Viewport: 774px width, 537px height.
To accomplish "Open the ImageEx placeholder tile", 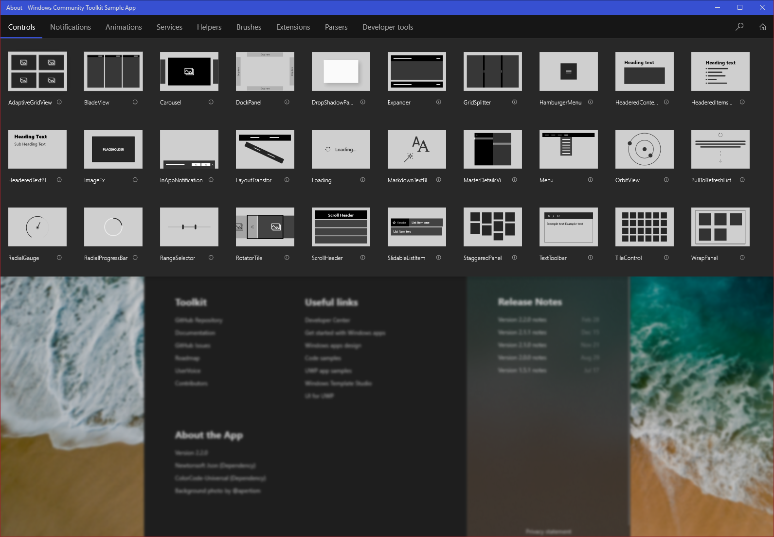I will (113, 149).
